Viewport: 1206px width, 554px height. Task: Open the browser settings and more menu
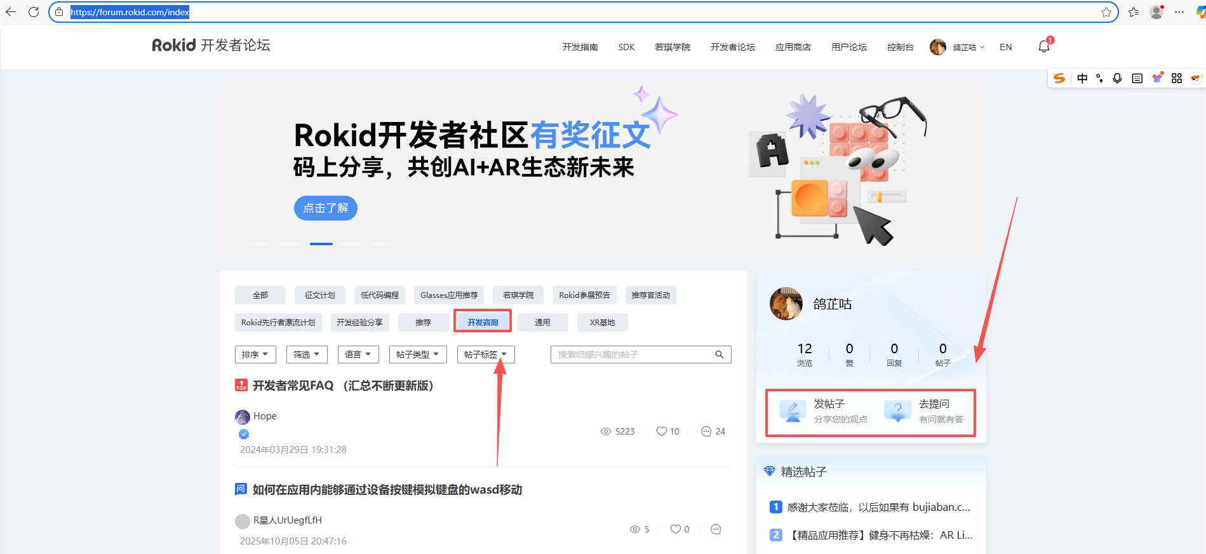click(x=1179, y=12)
